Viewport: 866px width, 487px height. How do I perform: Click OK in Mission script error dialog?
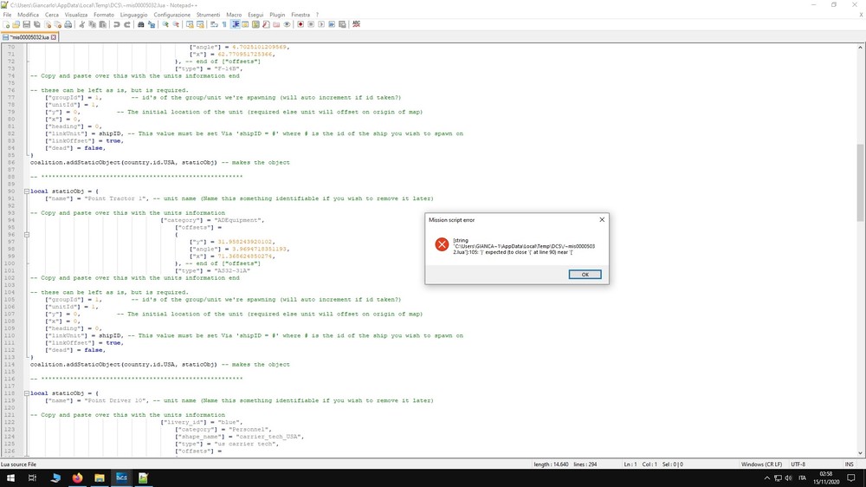[x=585, y=275]
